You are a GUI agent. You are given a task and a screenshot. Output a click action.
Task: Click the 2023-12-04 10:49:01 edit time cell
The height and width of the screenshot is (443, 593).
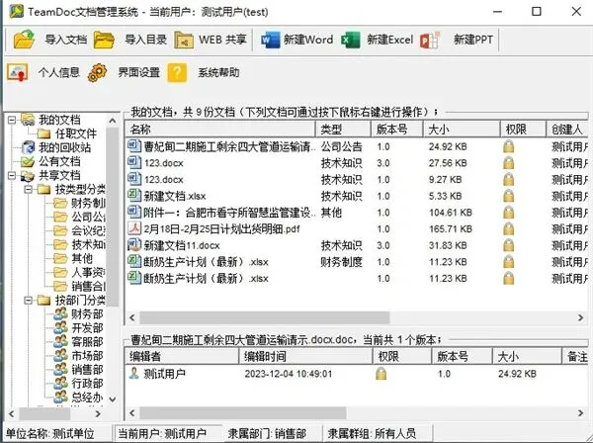(x=289, y=374)
